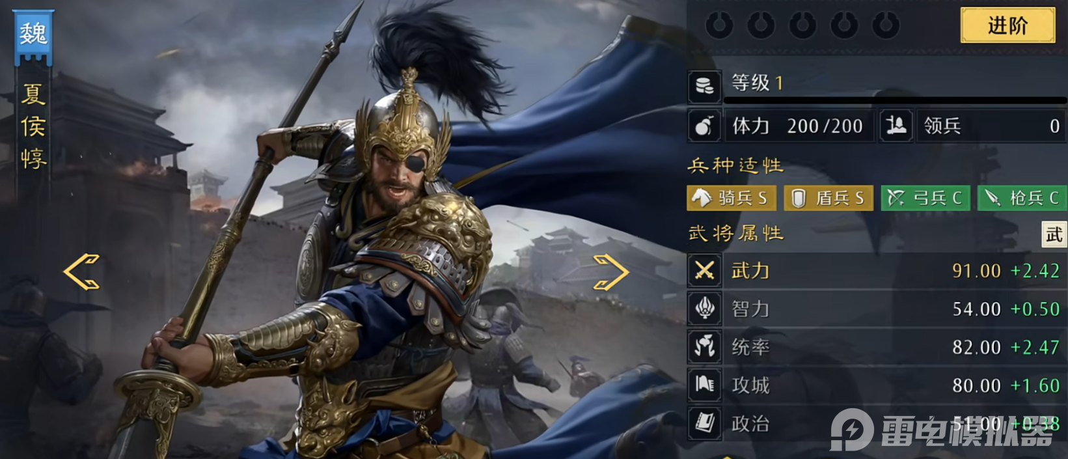
Task: Tap the fifth empty star slot
Action: (x=886, y=25)
